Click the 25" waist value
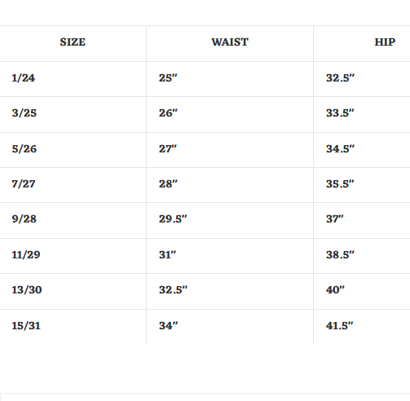The height and width of the screenshot is (401, 410). pyautogui.click(x=168, y=78)
